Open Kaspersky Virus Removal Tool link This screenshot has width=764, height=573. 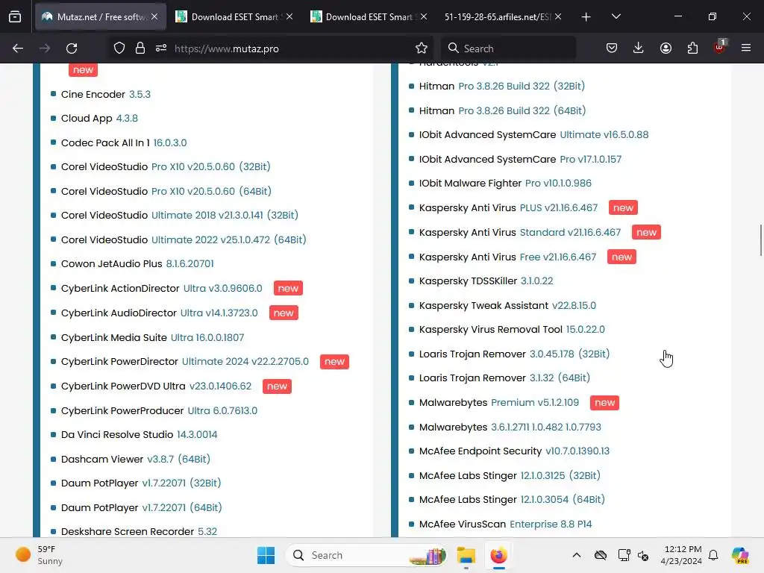tap(512, 329)
